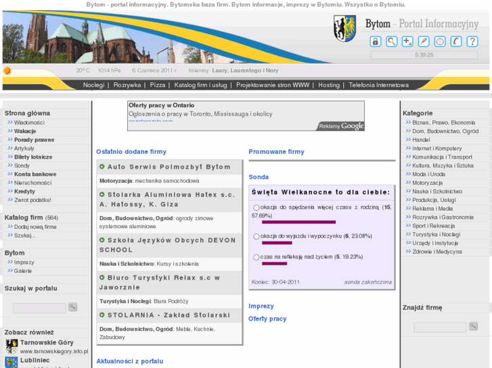This screenshot has width=492, height=368.
Task: Open Auto Serwis Polmozbyt Bytom company
Action: (x=169, y=167)
